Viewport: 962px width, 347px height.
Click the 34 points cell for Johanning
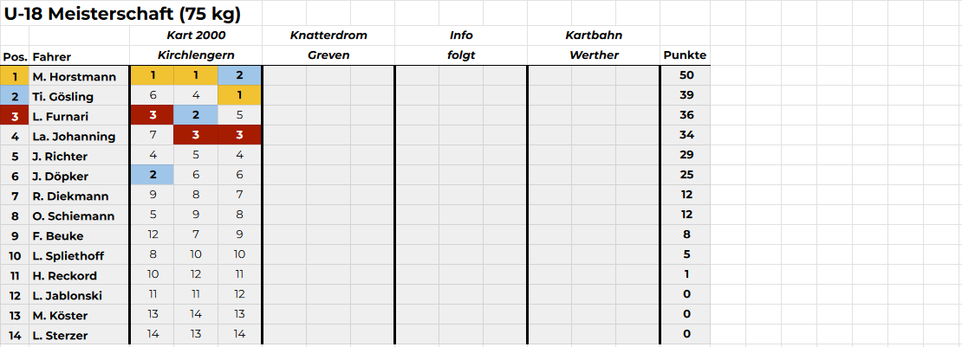[686, 135]
